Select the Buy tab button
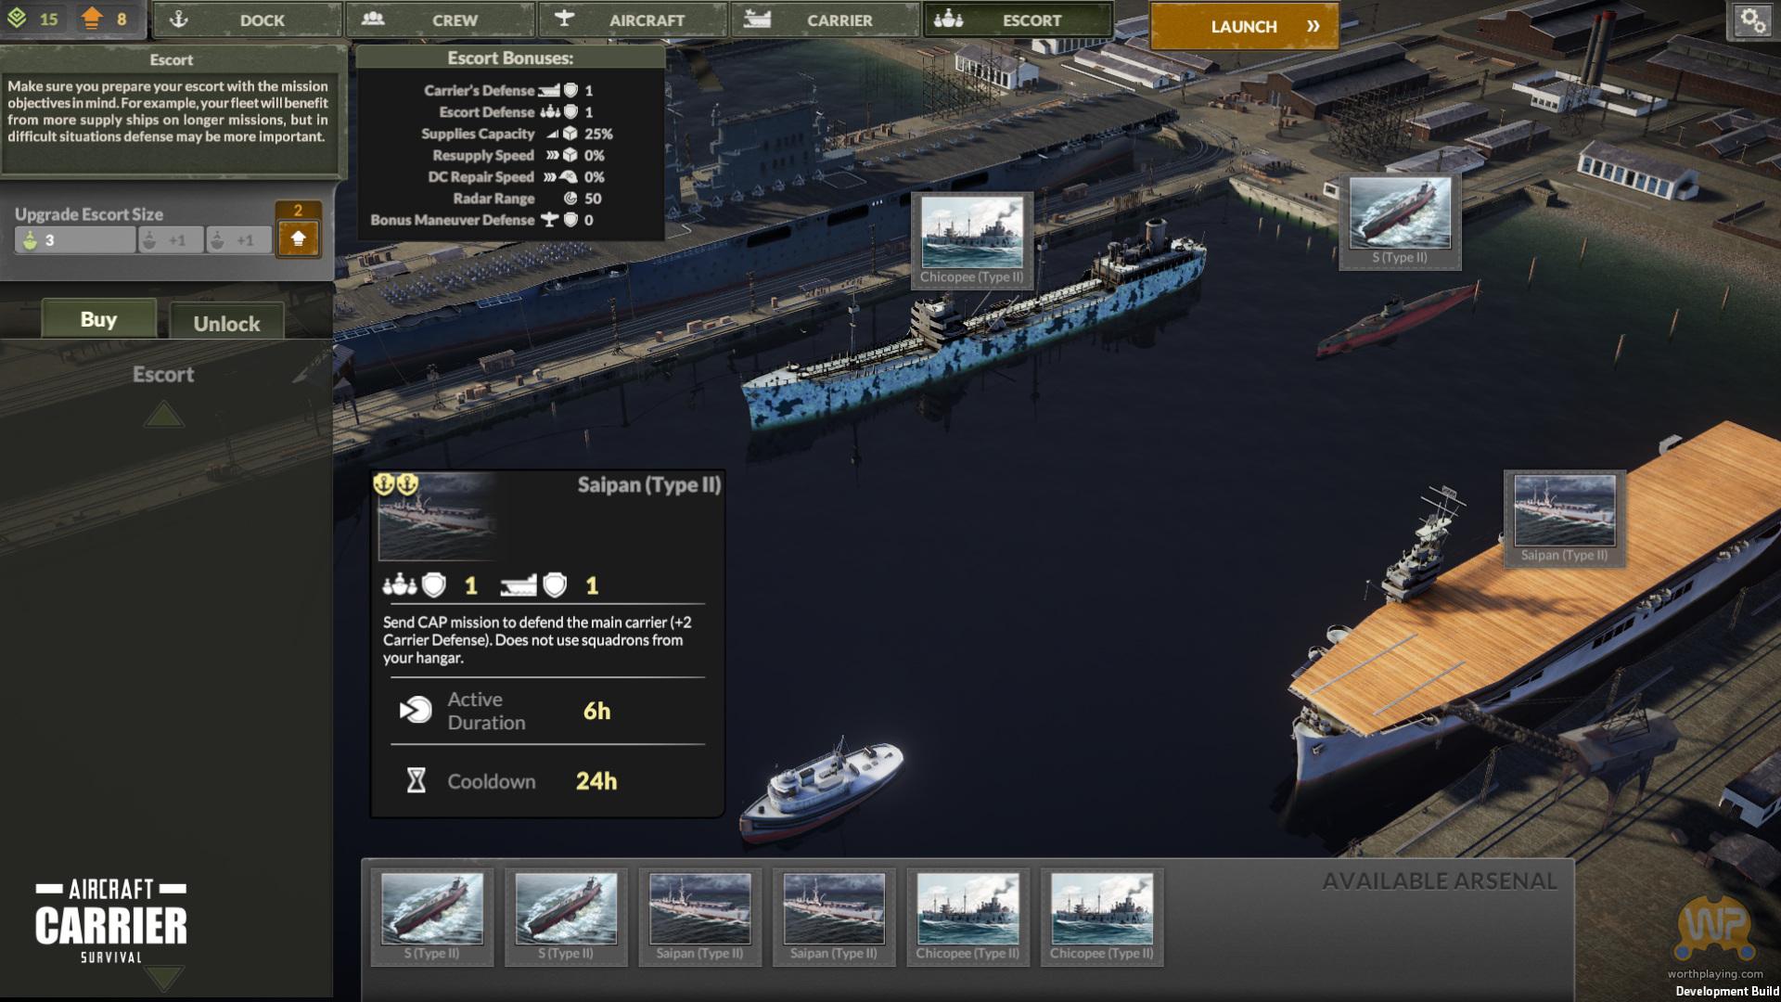The width and height of the screenshot is (1781, 1002). (x=98, y=319)
